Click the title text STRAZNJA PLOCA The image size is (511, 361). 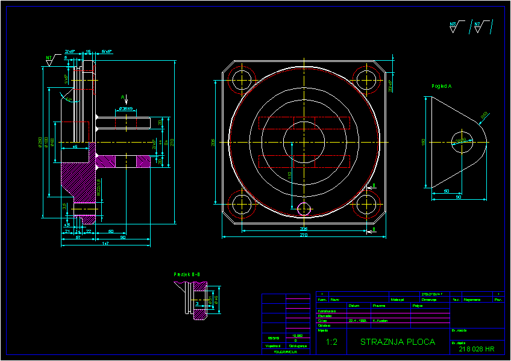coord(397,342)
